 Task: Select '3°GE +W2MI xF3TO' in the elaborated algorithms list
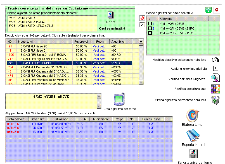22,18
